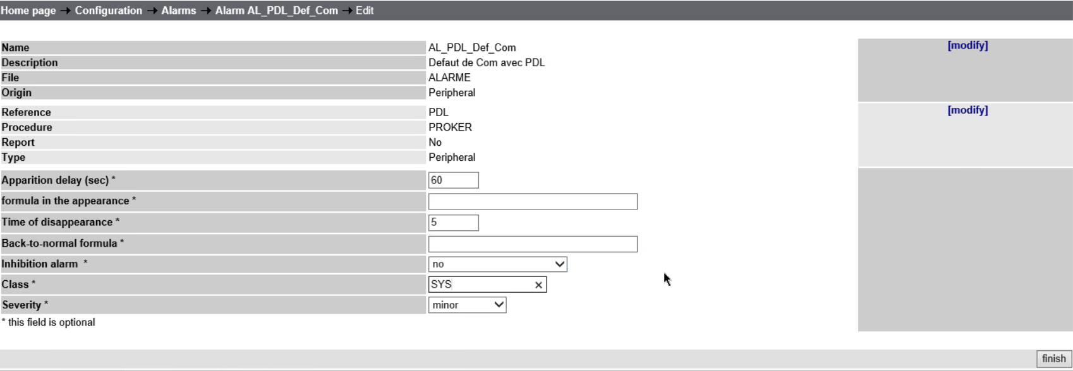Open the Inhibition alarm dropdown
This screenshot has width=1073, height=371.
(x=497, y=264)
